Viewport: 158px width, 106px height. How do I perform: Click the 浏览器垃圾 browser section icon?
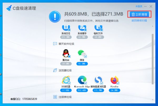[55, 70]
